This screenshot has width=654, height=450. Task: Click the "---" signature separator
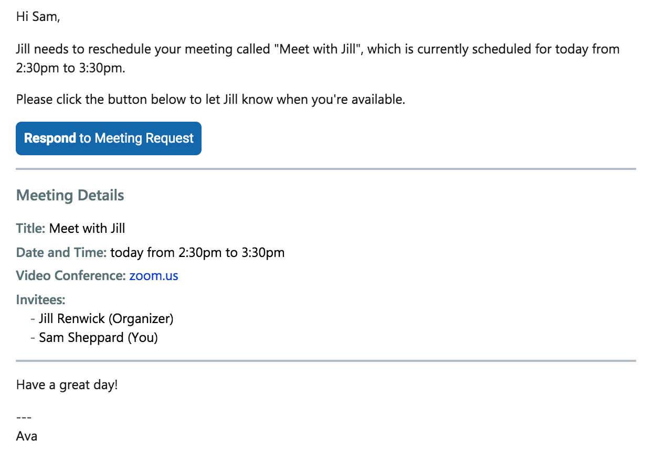point(24,418)
